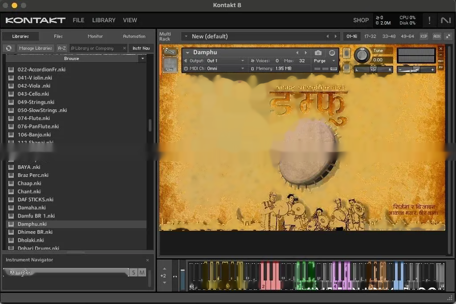This screenshot has height=304, width=456.
Task: Click the Kontakt exclamation warning icon
Action: pos(429,20)
